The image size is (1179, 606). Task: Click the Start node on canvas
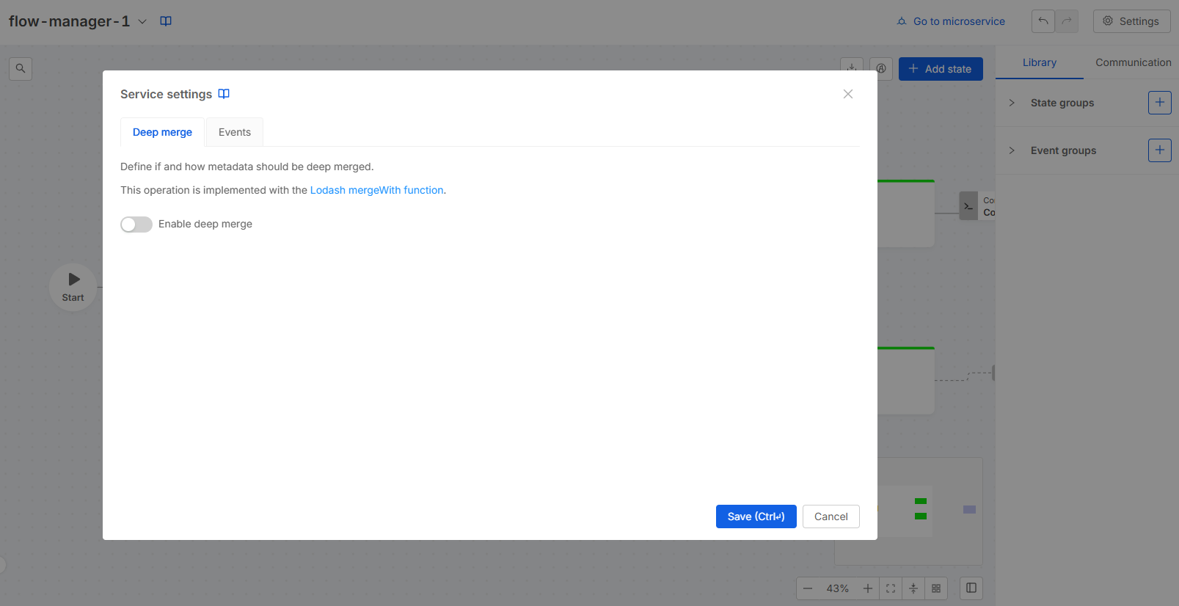click(73, 287)
